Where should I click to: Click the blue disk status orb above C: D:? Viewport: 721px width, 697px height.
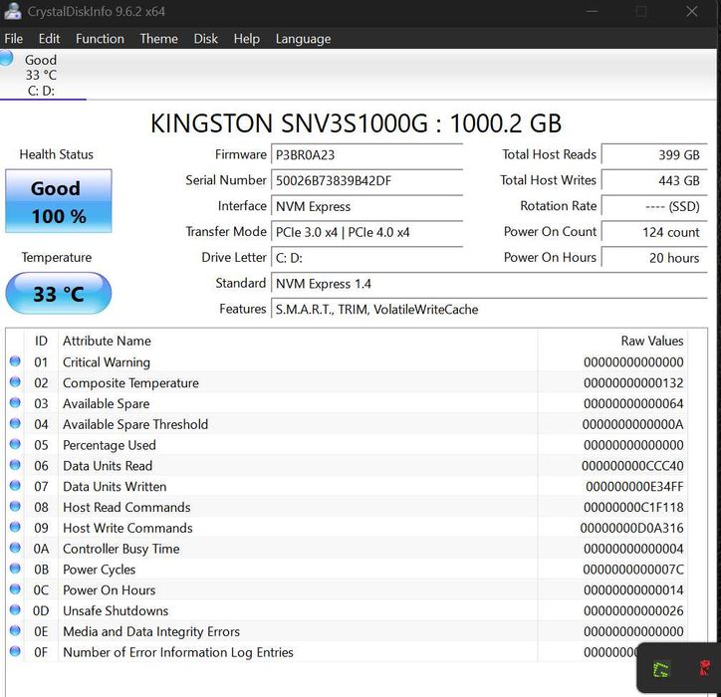tap(7, 59)
